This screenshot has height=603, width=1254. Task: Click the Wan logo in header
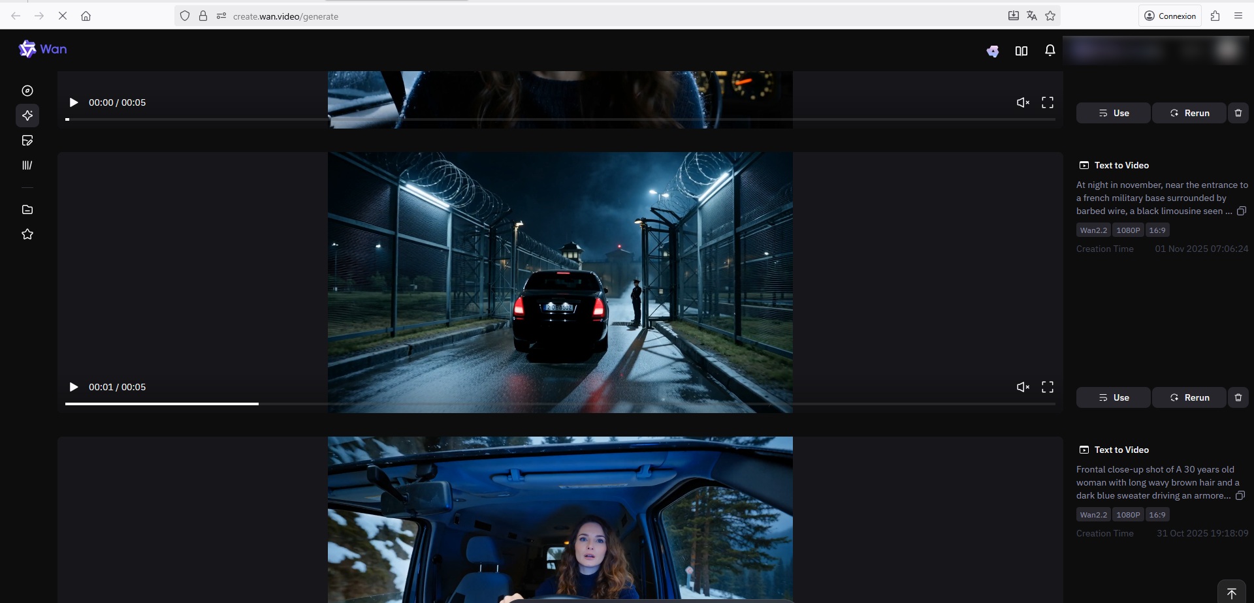(x=42, y=50)
